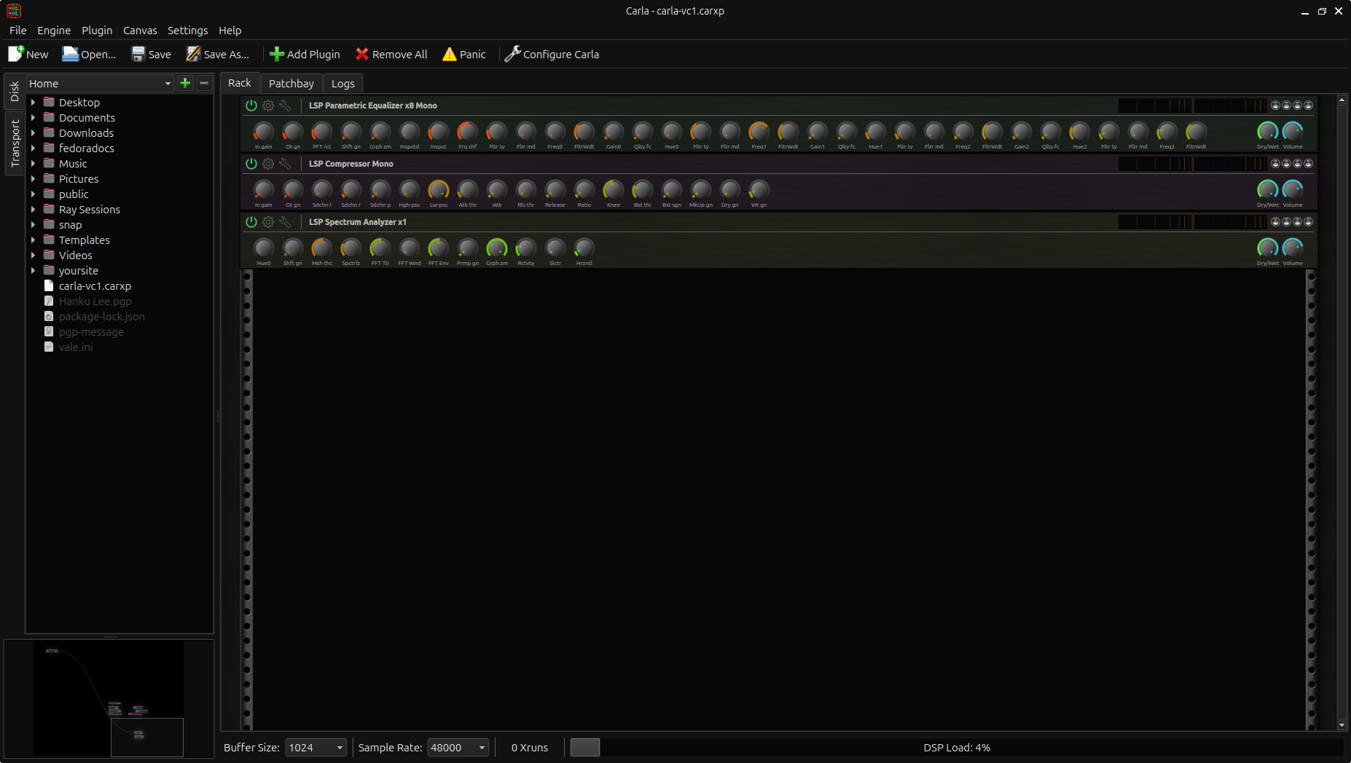Click the DSP Load progress bar
1351x763 pixels.
click(x=957, y=748)
